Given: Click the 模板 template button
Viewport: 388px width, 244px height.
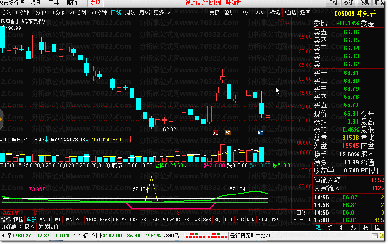Looking at the screenshot, I should 18,220.
